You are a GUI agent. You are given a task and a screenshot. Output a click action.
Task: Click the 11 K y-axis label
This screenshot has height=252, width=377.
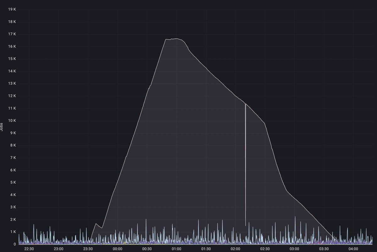[12, 108]
